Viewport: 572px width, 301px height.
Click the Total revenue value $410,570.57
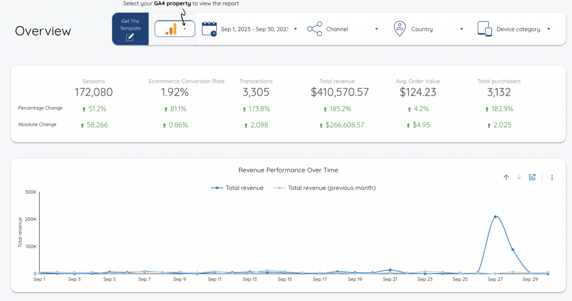click(x=340, y=92)
